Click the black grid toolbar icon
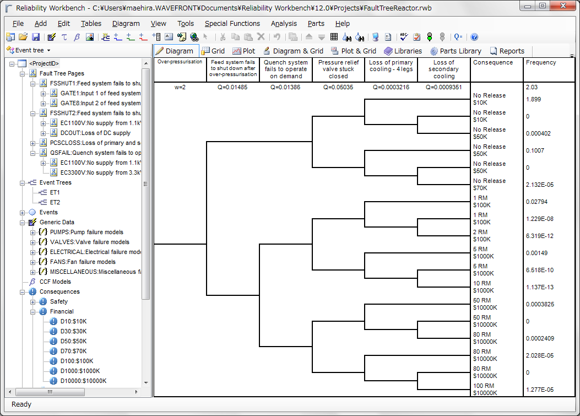 [334, 36]
